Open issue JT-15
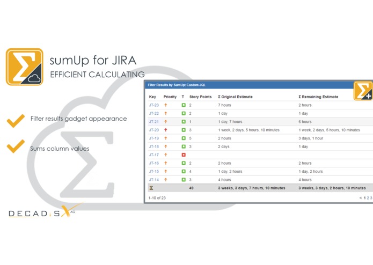The height and width of the screenshot is (265, 373). click(x=154, y=171)
